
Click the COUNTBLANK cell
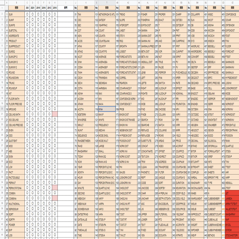click(x=107, y=41)
